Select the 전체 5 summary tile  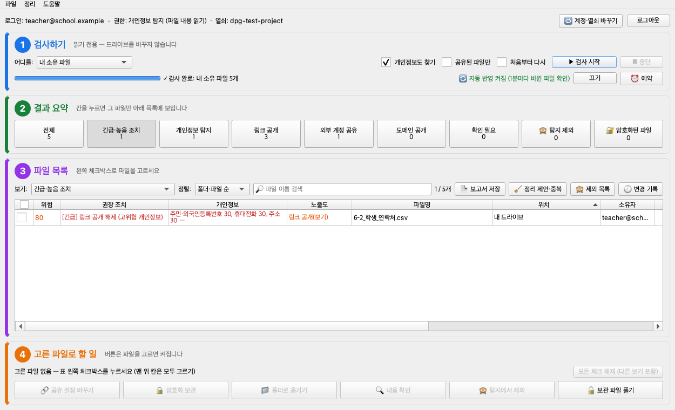[49, 134]
